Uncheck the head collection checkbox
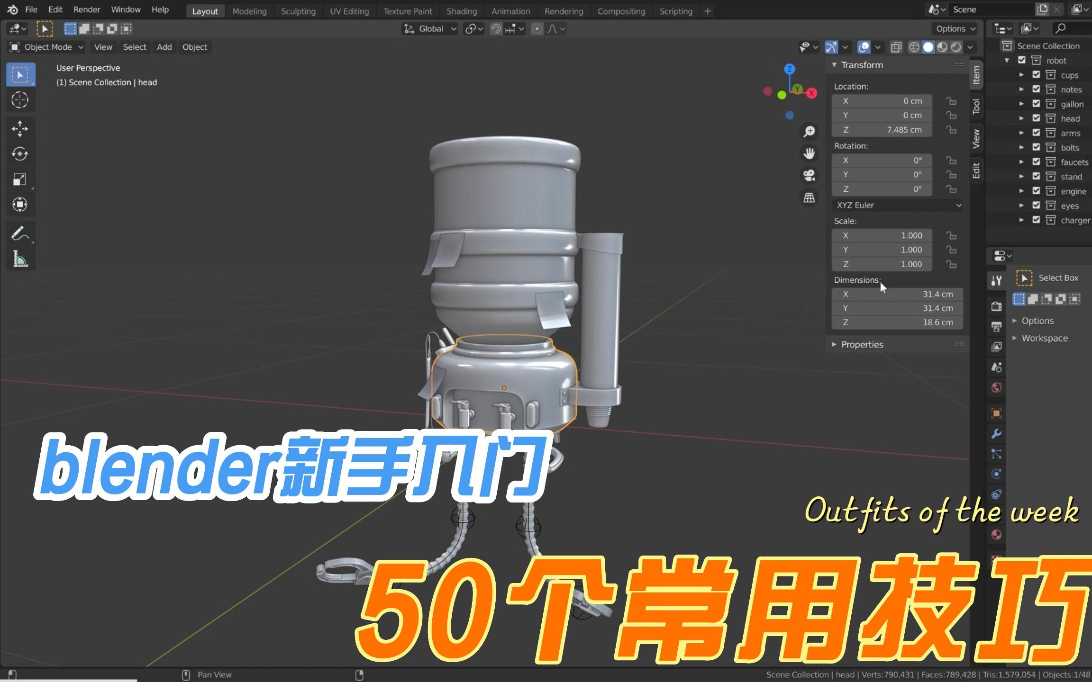1092x682 pixels. (x=1036, y=118)
